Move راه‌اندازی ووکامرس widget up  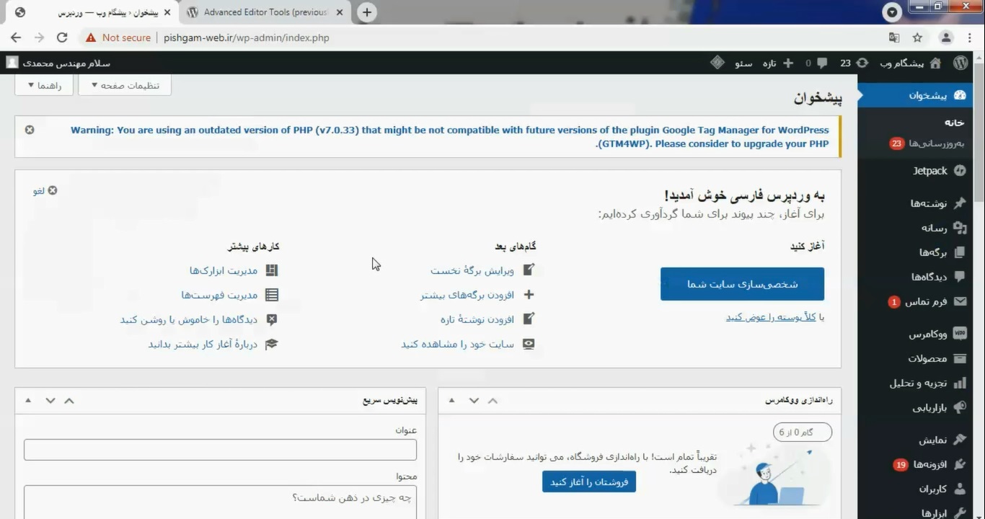[x=493, y=400]
